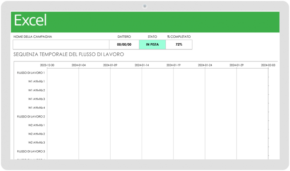Click the STATO column header label
Viewport: 290px width, 171px height.
[x=152, y=37]
